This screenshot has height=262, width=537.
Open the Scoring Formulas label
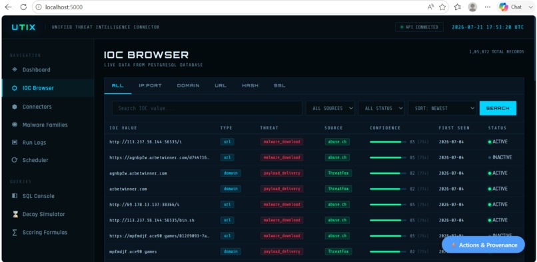(45, 232)
